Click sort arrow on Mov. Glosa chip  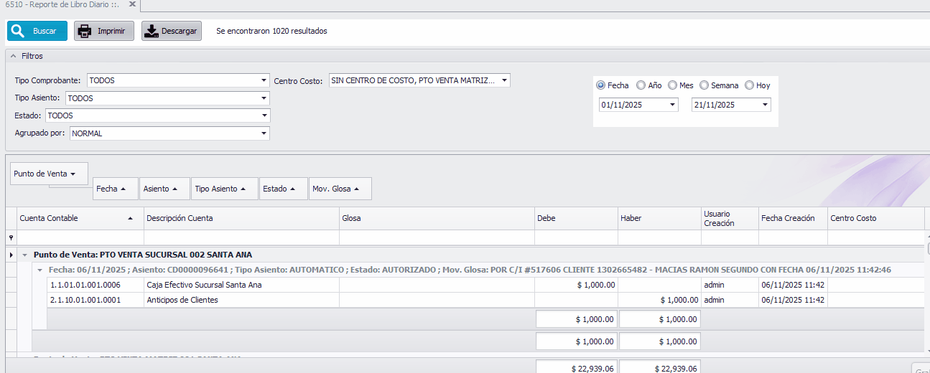click(x=357, y=189)
